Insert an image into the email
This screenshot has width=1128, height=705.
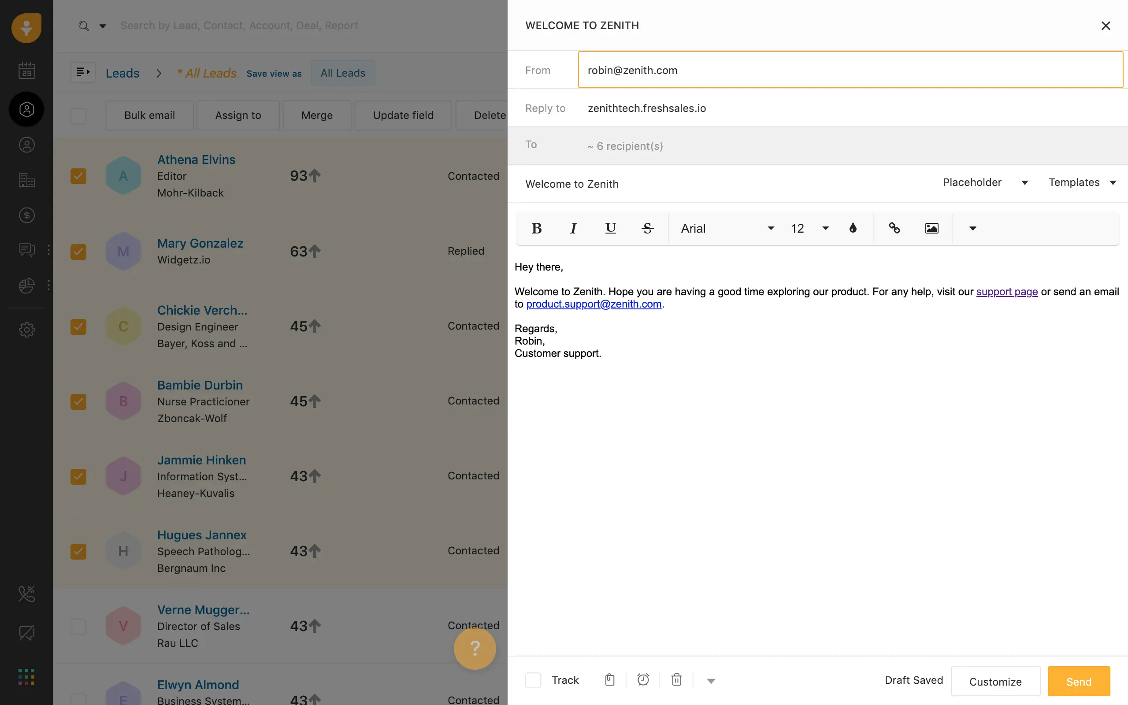click(931, 228)
